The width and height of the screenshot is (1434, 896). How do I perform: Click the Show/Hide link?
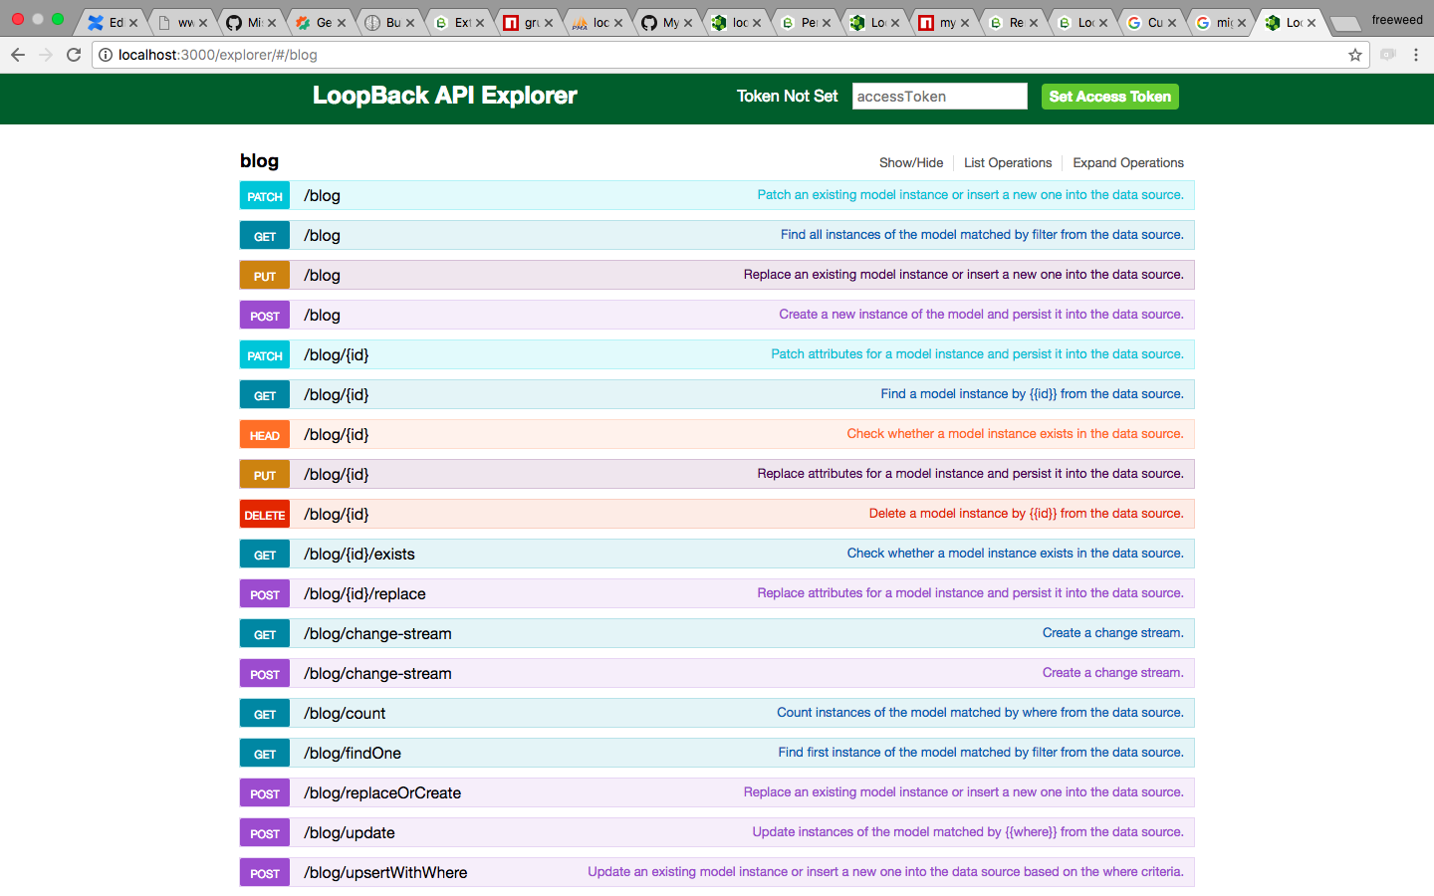point(910,162)
